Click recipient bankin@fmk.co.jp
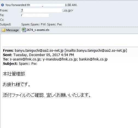Viewport: 138px width, 128px height. (93, 59)
